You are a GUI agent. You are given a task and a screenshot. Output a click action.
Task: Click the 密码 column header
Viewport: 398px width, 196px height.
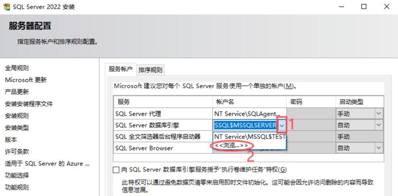pyautogui.click(x=311, y=102)
